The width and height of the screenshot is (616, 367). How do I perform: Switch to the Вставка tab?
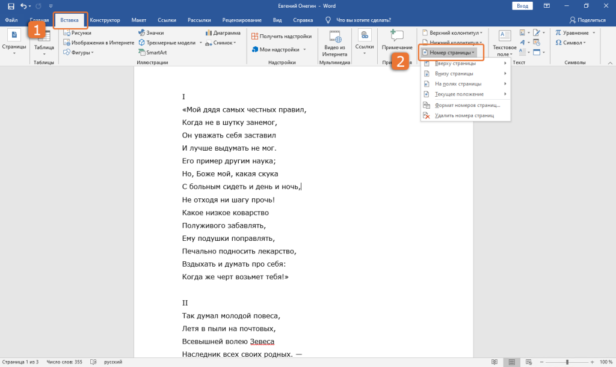pyautogui.click(x=70, y=20)
